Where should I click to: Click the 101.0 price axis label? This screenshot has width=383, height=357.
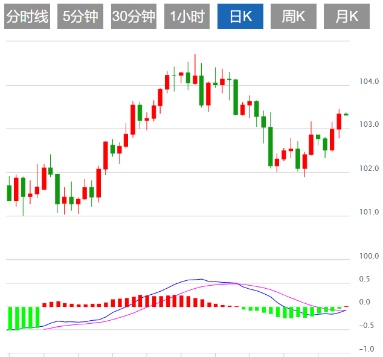[x=369, y=212]
